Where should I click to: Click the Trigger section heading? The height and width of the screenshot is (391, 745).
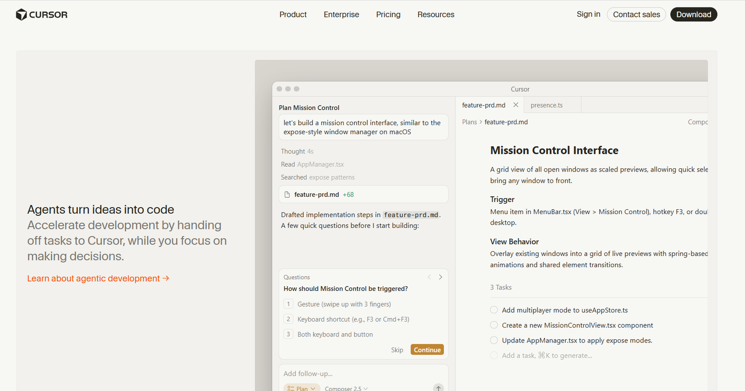click(x=502, y=199)
